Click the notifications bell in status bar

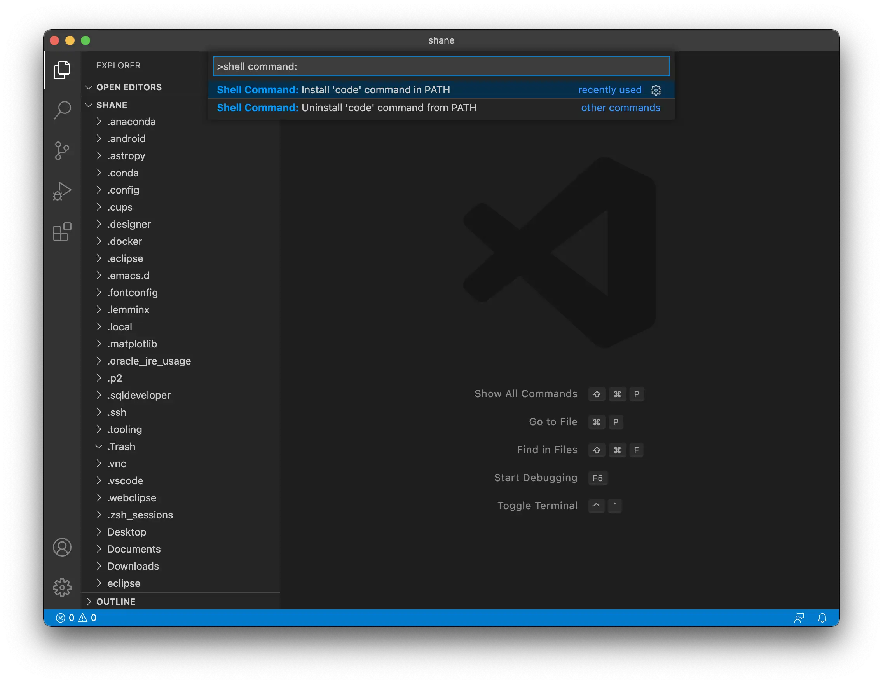tap(822, 618)
